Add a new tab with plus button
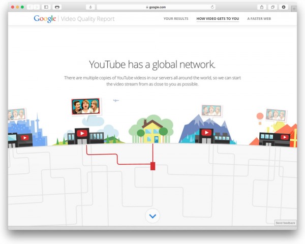Image resolution: width=305 pixels, height=244 pixels. coord(294,9)
